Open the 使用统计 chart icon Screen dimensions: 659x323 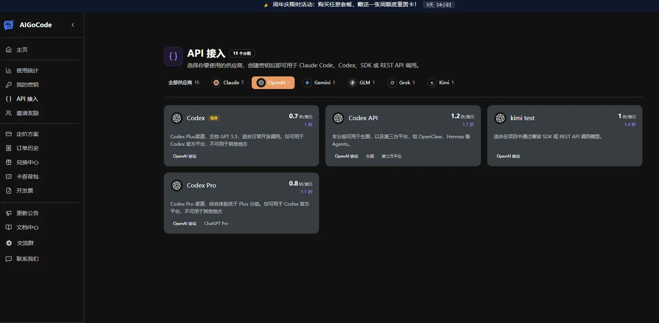pos(9,71)
